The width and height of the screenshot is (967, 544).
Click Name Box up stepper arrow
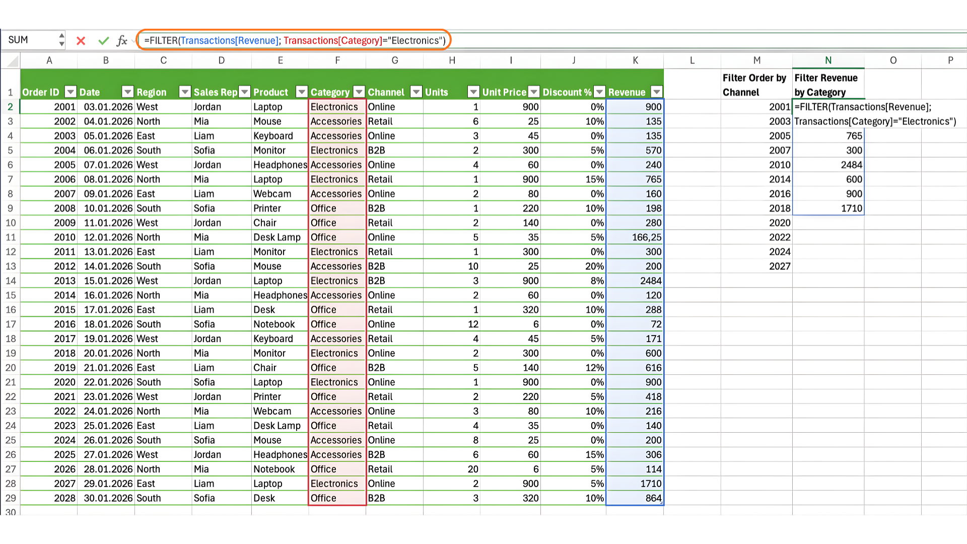pos(61,36)
